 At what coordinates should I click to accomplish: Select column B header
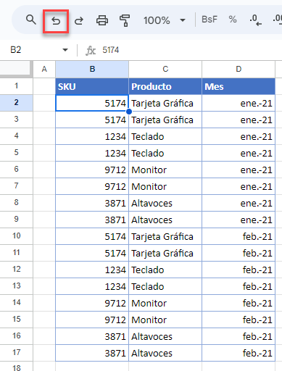click(92, 69)
